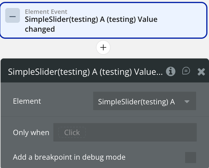Close the SimpleSlider property panel
Screen dimensions: 209x168
(201, 72)
